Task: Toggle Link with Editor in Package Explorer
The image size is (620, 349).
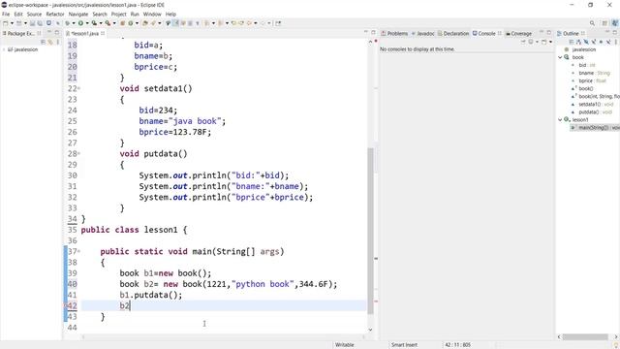Action: 50,42
